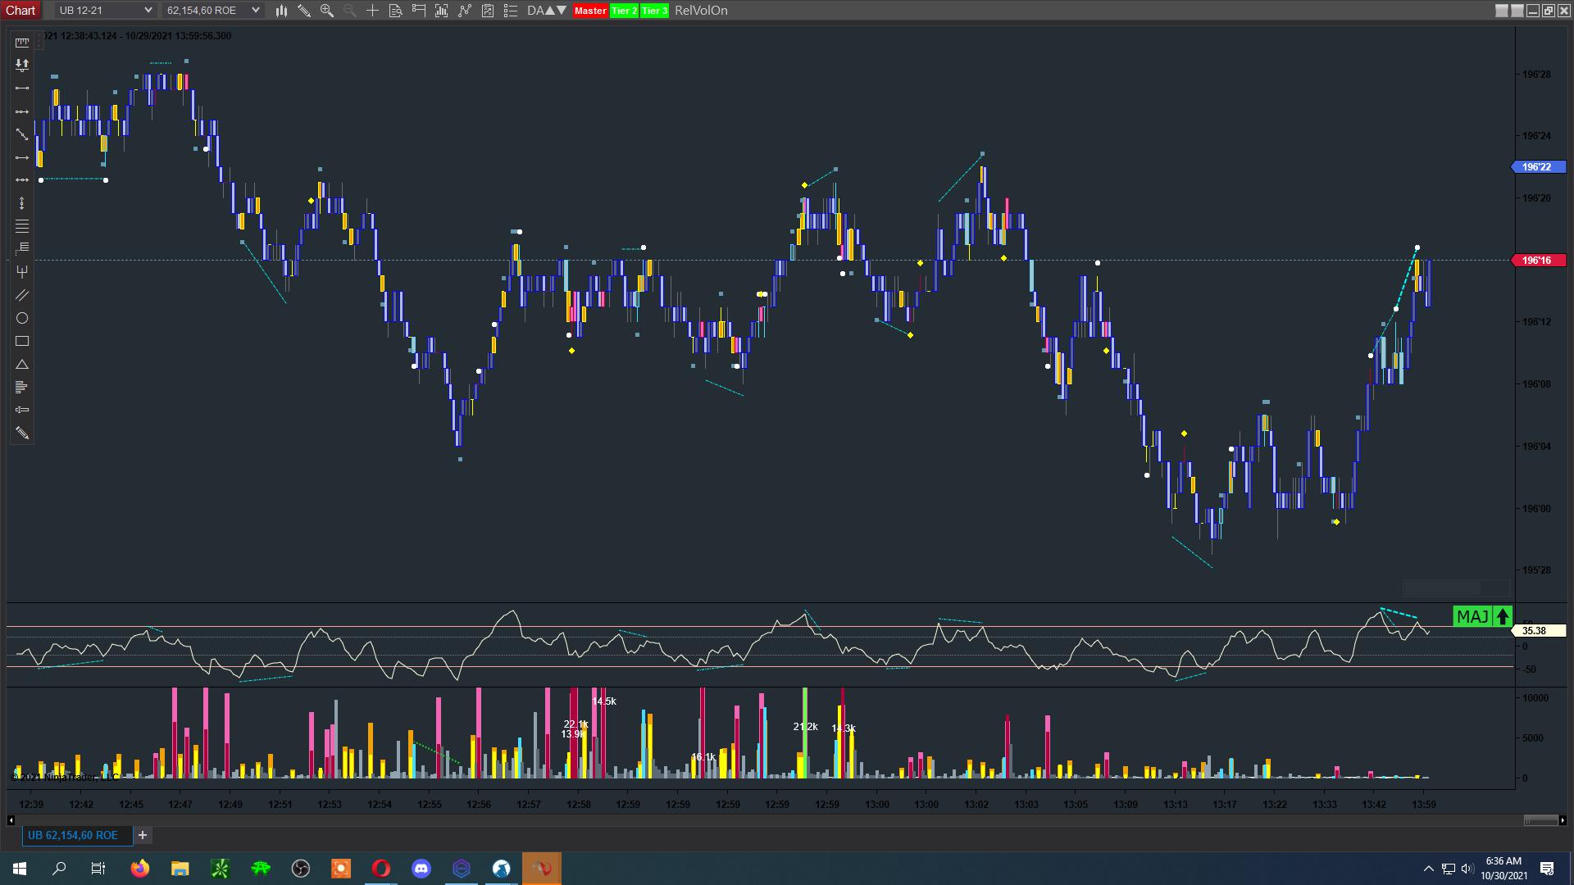Click the red 196'16 price marker
The image size is (1574, 885).
[x=1537, y=261]
